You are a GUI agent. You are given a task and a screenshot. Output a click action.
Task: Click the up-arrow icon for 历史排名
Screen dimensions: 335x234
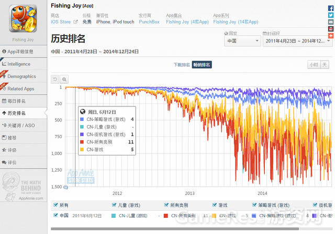pos(4,113)
